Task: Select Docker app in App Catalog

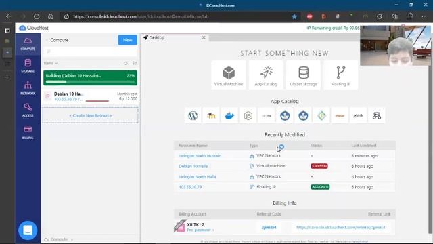Action: [x=229, y=115]
